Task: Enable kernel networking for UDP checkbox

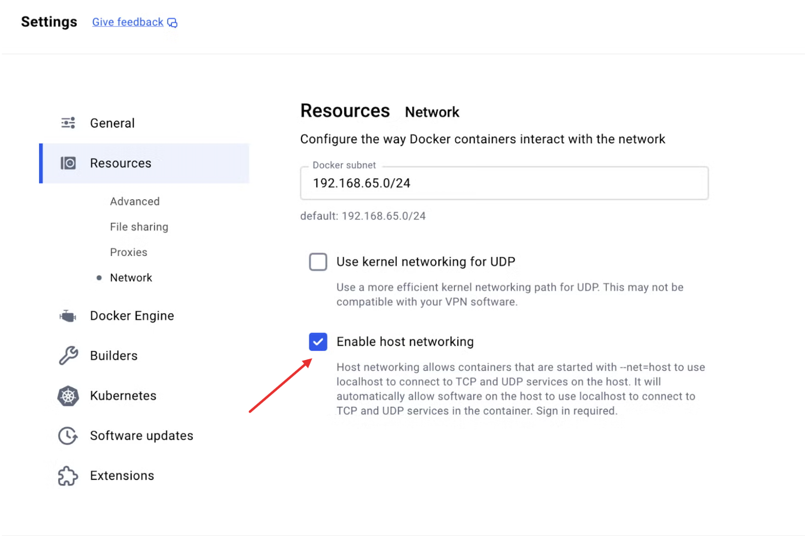Action: click(x=318, y=262)
